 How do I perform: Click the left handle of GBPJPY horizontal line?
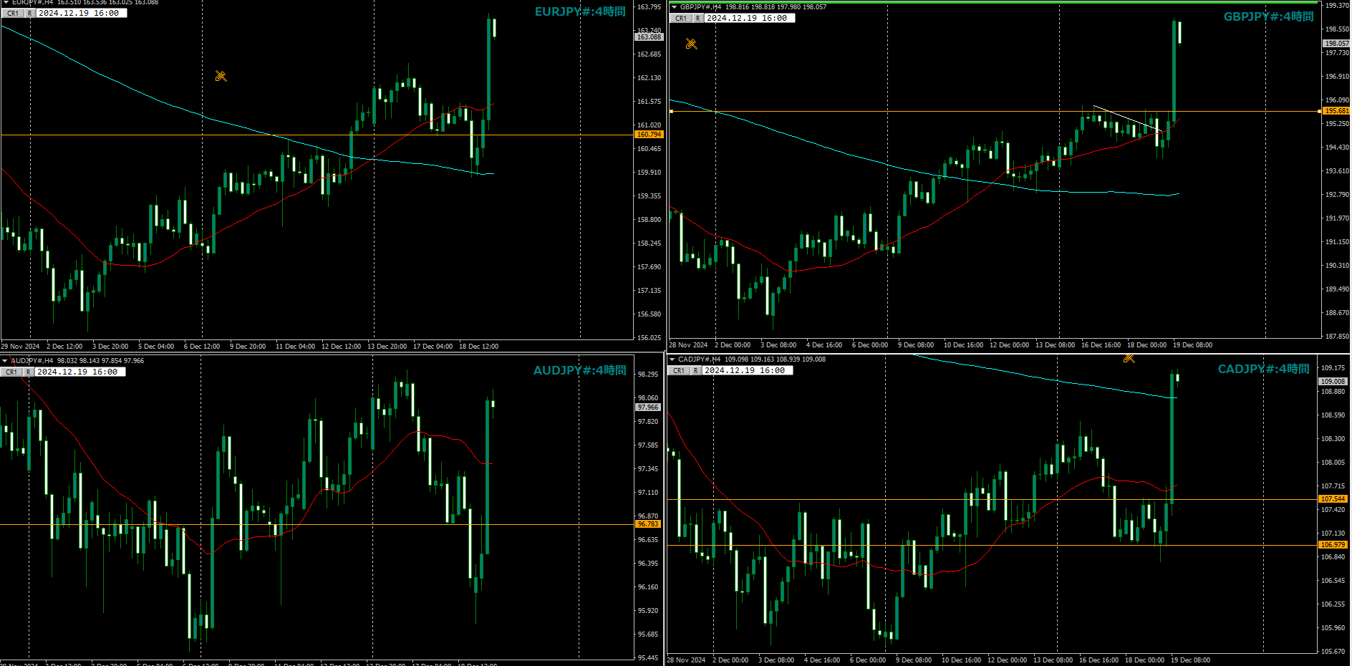click(x=671, y=112)
